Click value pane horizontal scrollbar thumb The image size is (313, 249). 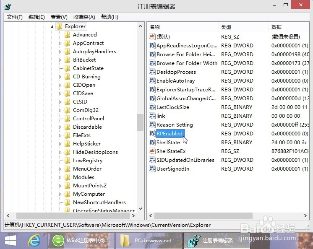point(203,215)
